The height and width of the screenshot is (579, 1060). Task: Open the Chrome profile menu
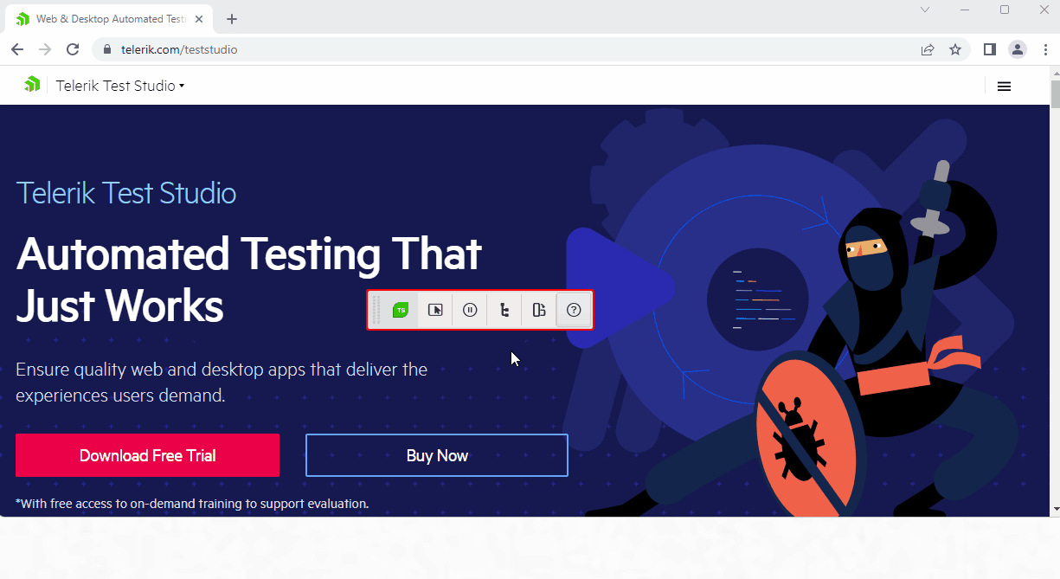[1018, 49]
